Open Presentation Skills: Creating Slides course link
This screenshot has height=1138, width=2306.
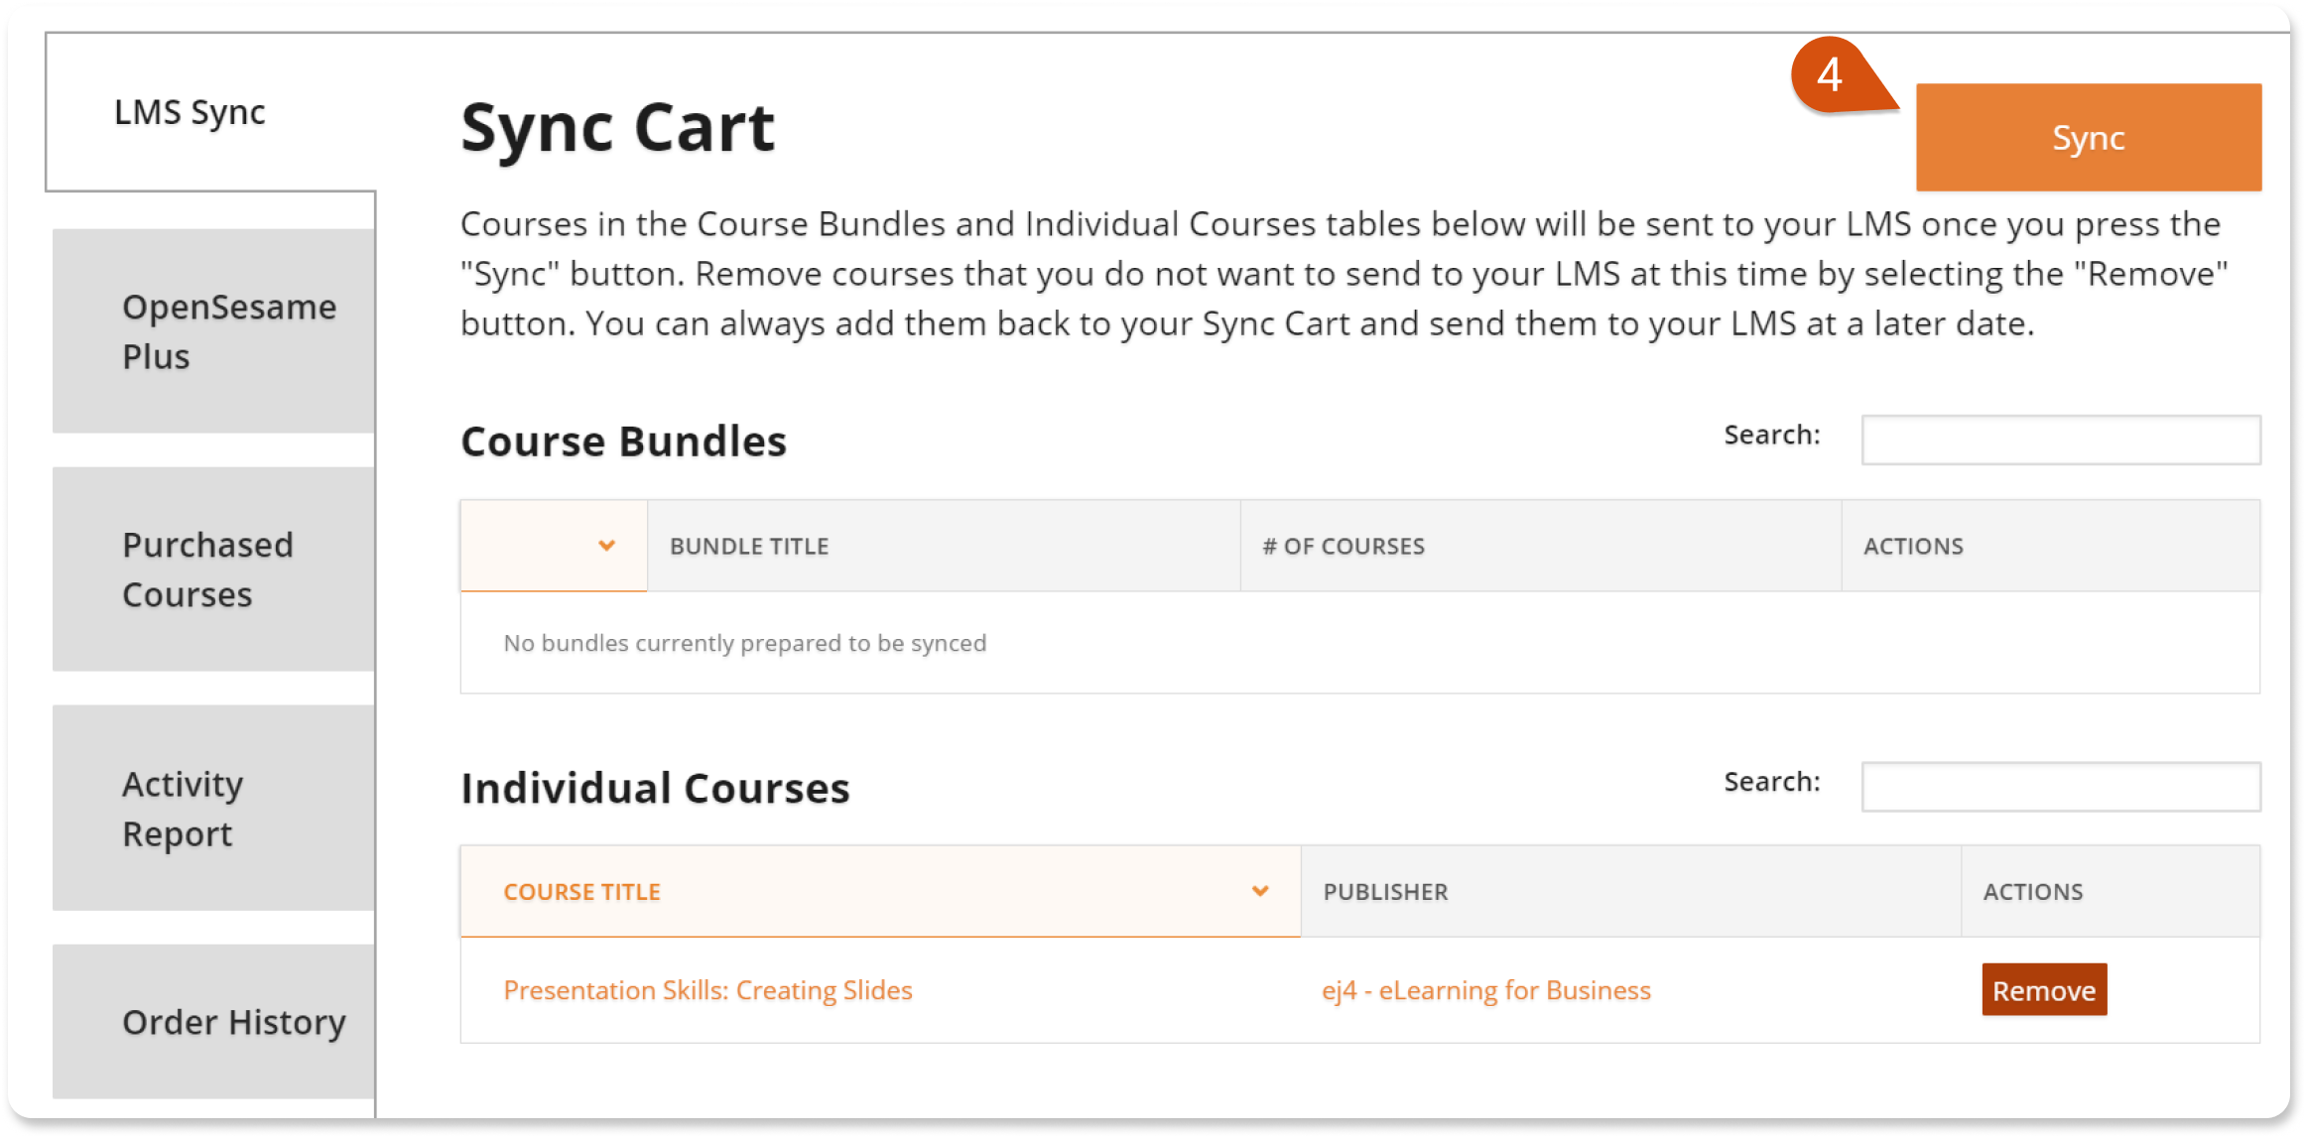coord(707,990)
